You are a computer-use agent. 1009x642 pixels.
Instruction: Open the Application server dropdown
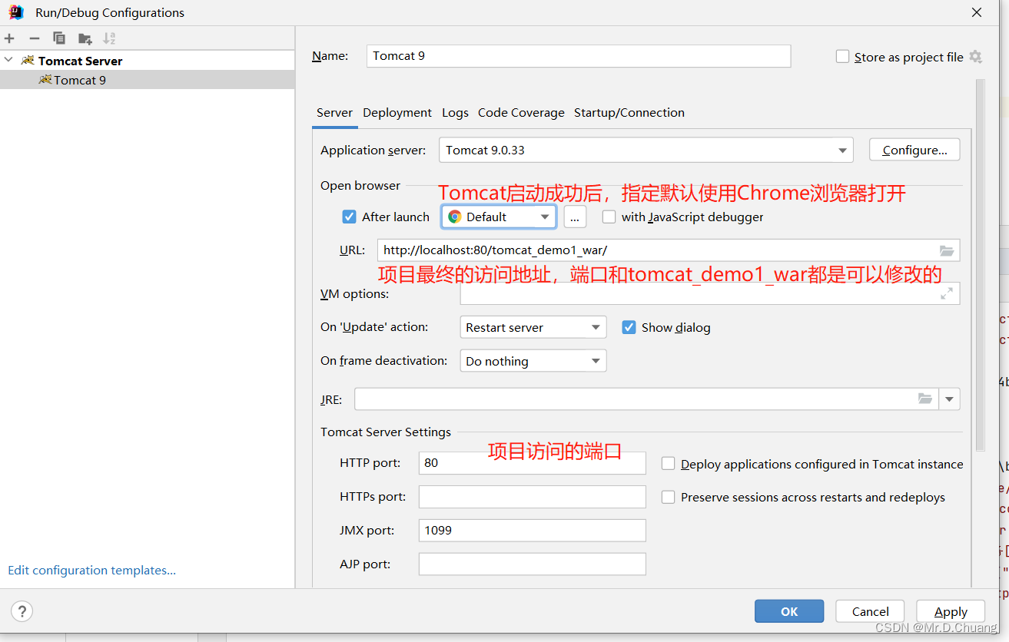pos(646,150)
